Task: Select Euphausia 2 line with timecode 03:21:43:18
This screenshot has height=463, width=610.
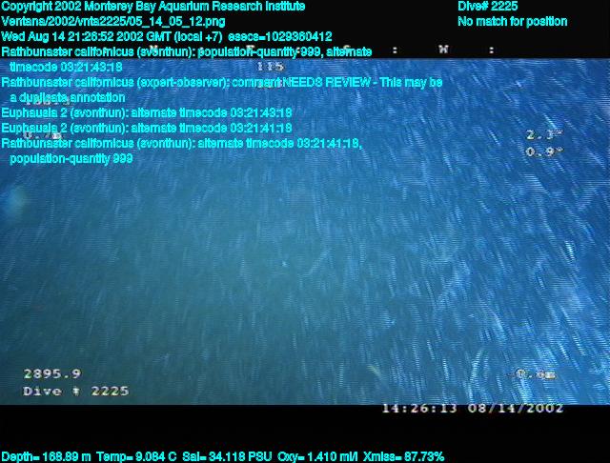Action: pyautogui.click(x=147, y=112)
